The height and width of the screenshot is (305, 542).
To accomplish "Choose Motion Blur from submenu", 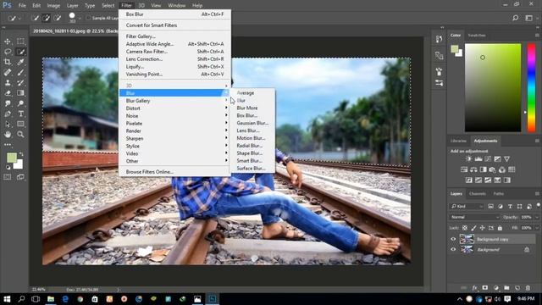I will [x=251, y=138].
